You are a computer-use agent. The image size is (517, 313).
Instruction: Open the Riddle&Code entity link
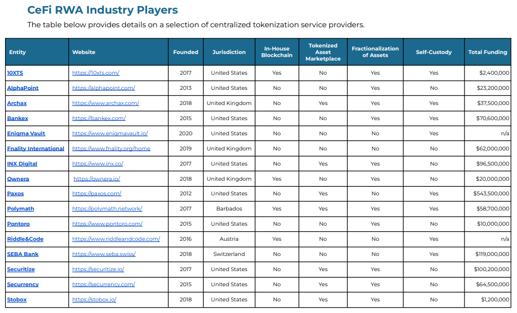25,239
